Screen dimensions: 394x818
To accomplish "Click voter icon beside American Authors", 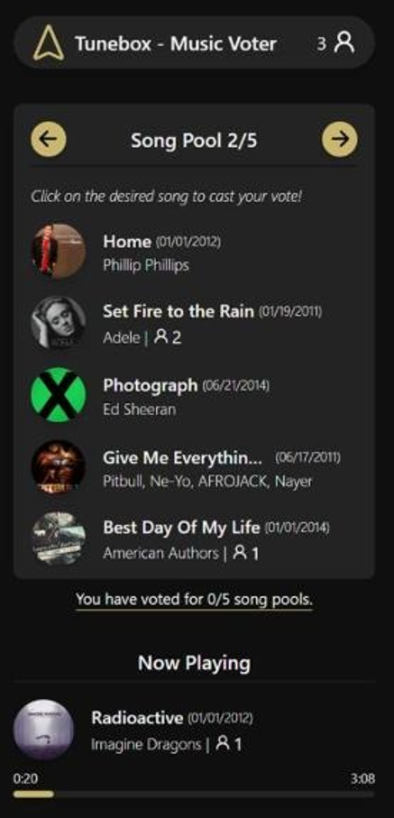I will 240,553.
